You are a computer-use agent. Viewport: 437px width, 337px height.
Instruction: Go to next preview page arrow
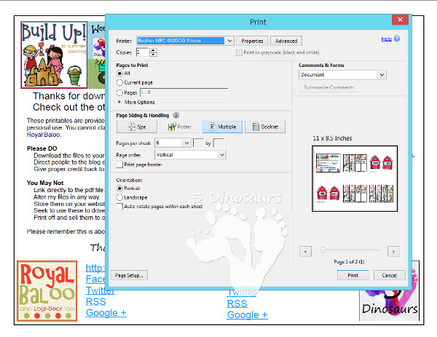(393, 250)
